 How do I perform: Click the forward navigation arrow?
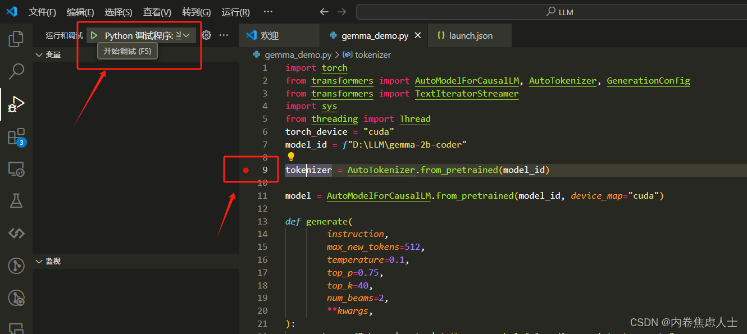[x=340, y=11]
